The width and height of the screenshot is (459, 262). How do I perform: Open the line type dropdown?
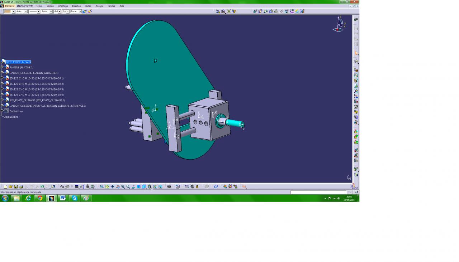tap(38, 11)
